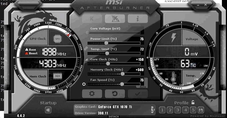227x118 pixels.
Task: Click the lightning bolt voltage icon
Action: pyautogui.click(x=174, y=38)
